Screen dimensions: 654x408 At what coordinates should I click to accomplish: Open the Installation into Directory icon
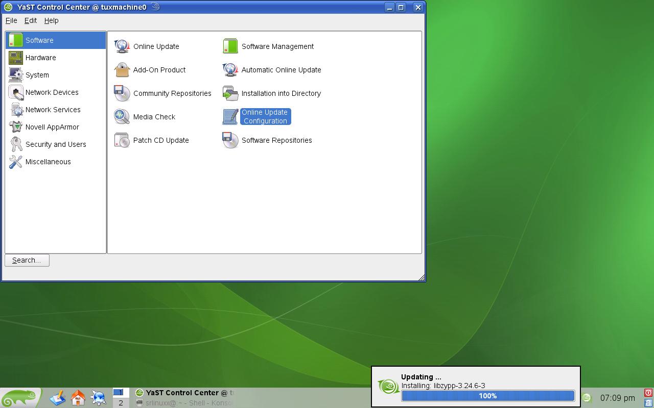coord(230,93)
